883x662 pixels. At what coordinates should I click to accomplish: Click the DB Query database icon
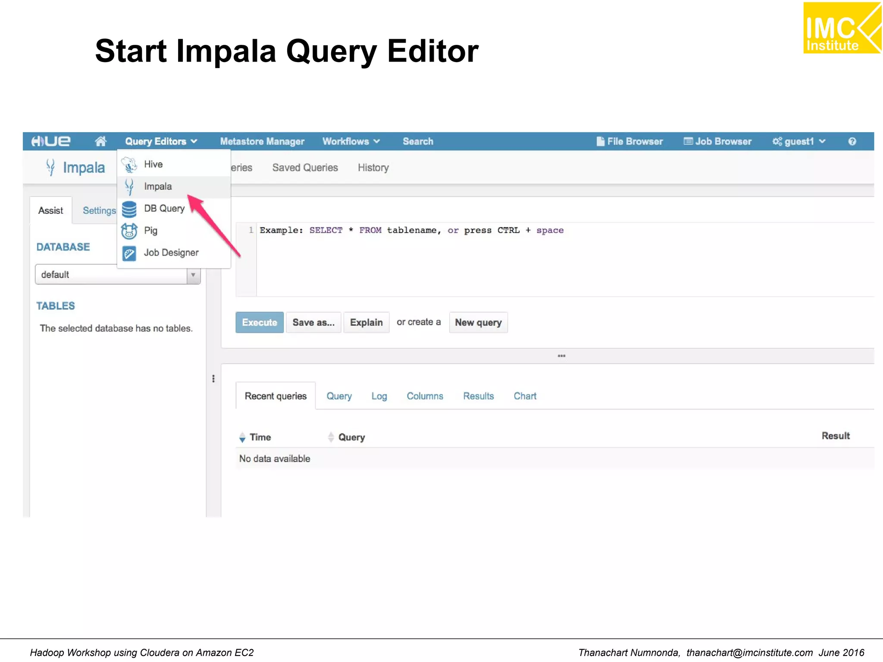[129, 209]
